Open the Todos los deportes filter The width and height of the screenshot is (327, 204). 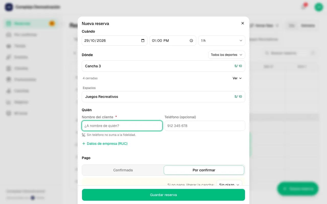227,55
